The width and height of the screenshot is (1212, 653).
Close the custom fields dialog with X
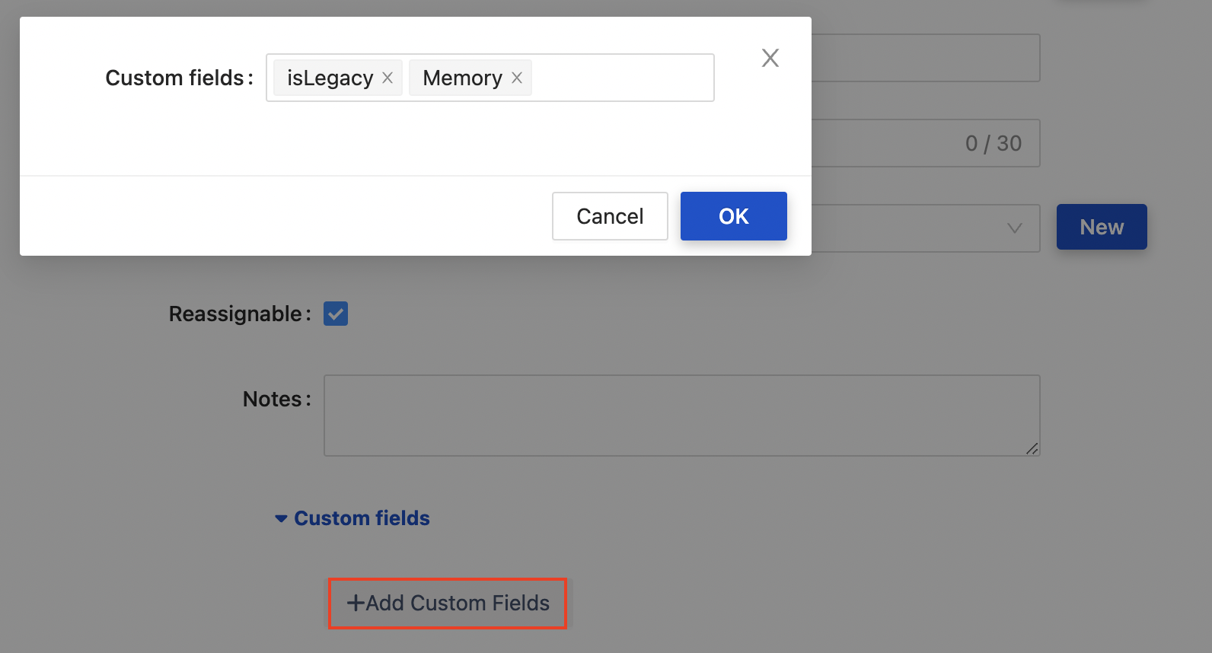[770, 58]
